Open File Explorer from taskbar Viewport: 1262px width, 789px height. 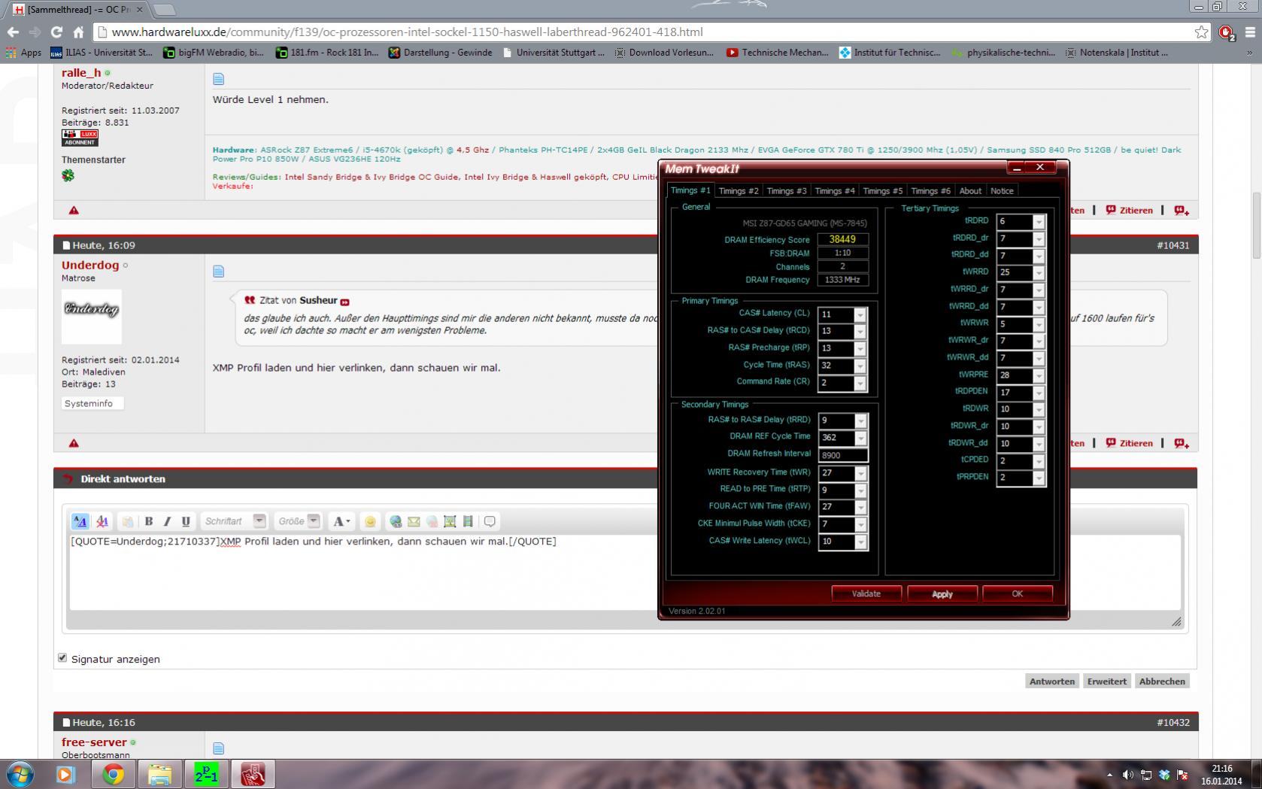click(159, 774)
